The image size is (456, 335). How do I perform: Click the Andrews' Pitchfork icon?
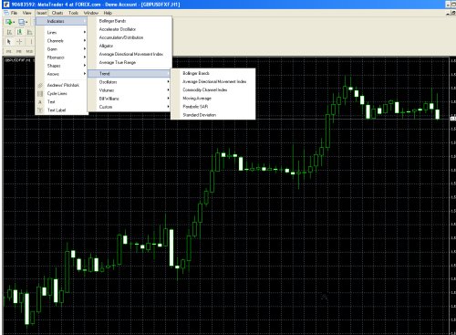pos(40,85)
